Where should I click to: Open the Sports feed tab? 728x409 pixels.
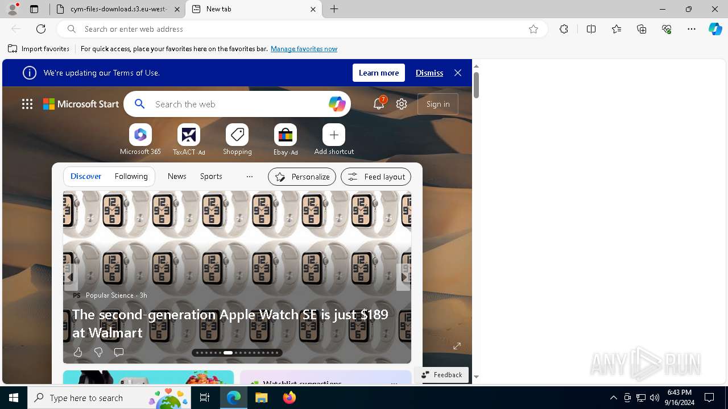211,177
